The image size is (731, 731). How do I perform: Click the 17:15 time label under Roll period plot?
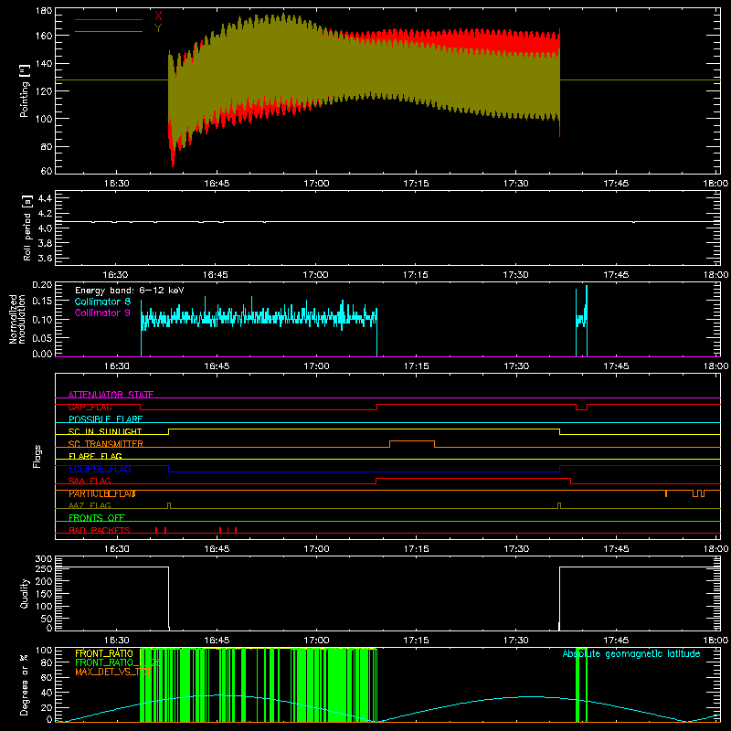click(x=416, y=275)
